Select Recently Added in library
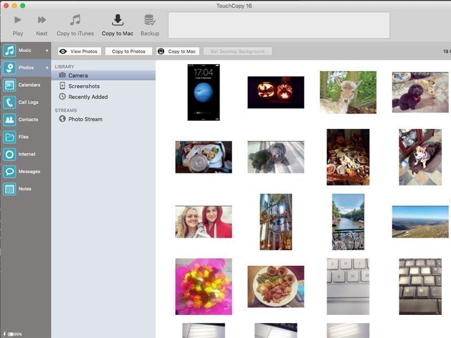 pyautogui.click(x=88, y=97)
